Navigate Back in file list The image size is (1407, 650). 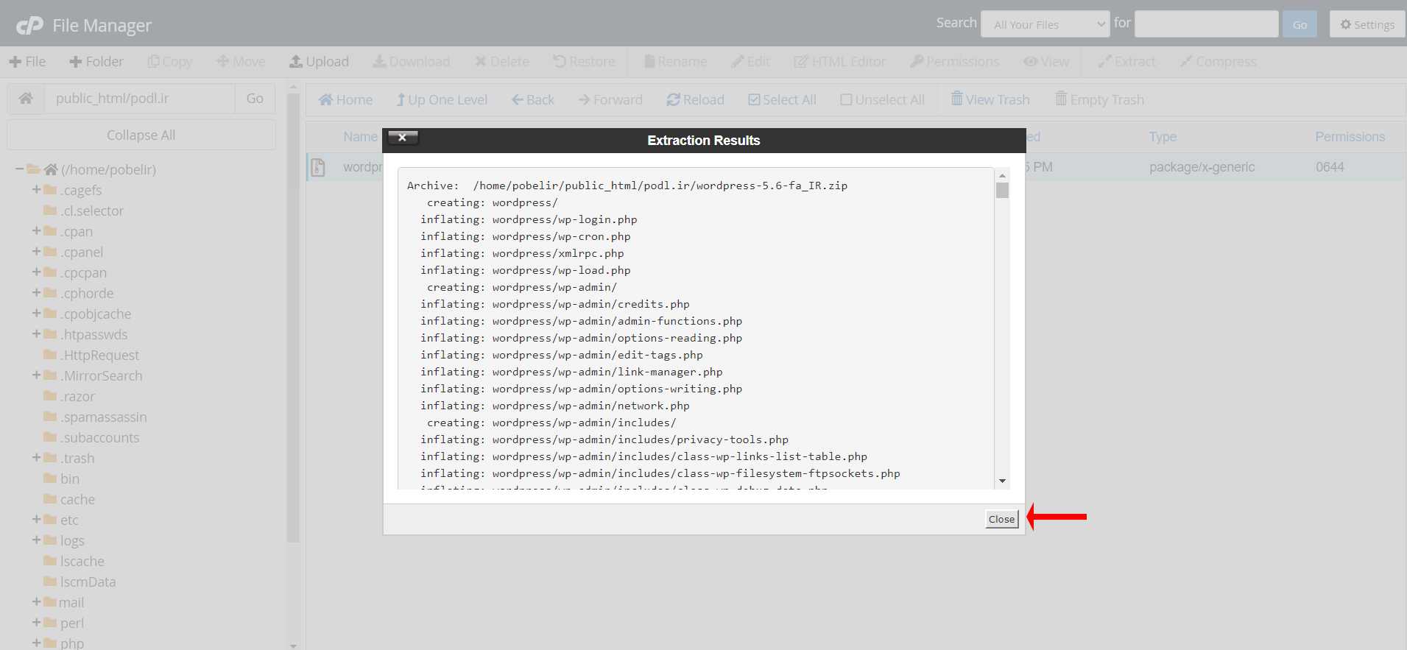pyautogui.click(x=533, y=100)
